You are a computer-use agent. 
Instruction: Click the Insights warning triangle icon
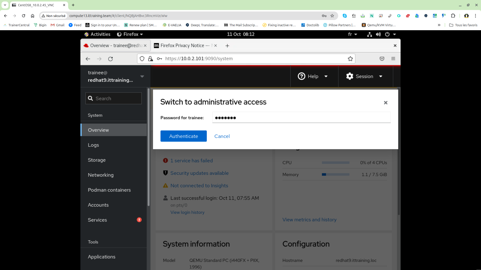pyautogui.click(x=165, y=185)
